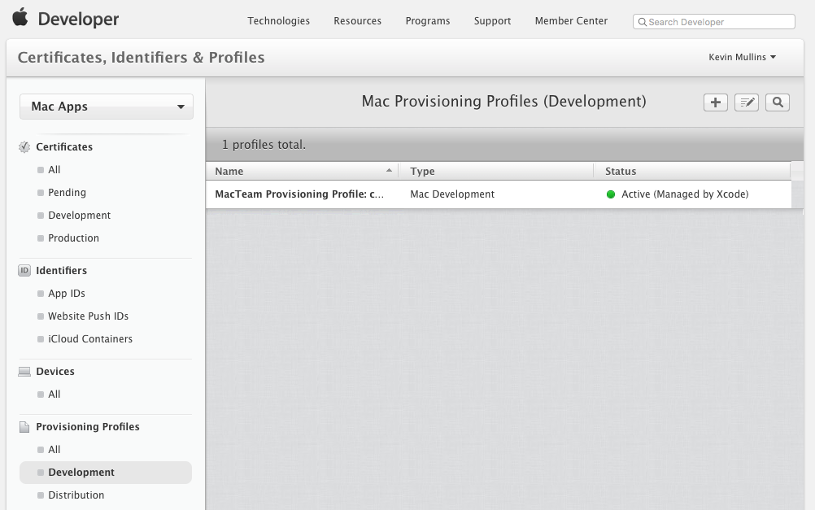Viewport: 815px width, 510px height.
Task: Click the edit profiles pencil icon
Action: [747, 102]
